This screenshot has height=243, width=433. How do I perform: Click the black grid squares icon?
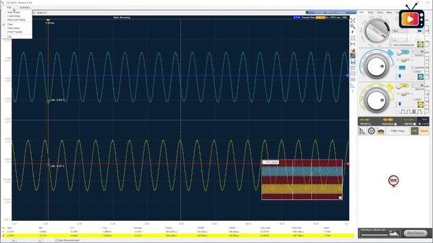pyautogui.click(x=352, y=56)
